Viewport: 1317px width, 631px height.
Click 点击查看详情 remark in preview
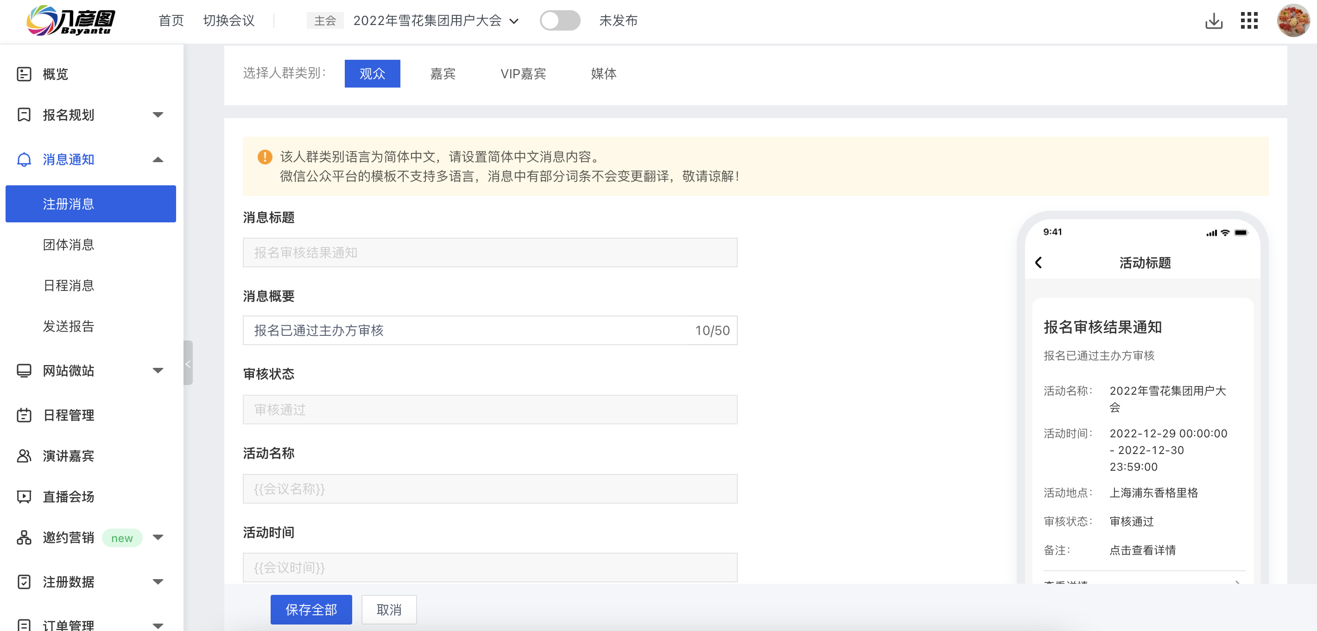1143,550
